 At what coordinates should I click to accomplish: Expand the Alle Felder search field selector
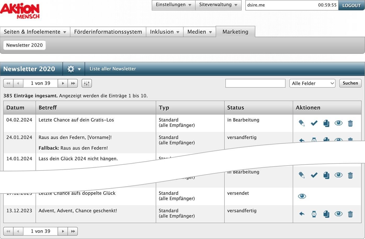(312, 83)
